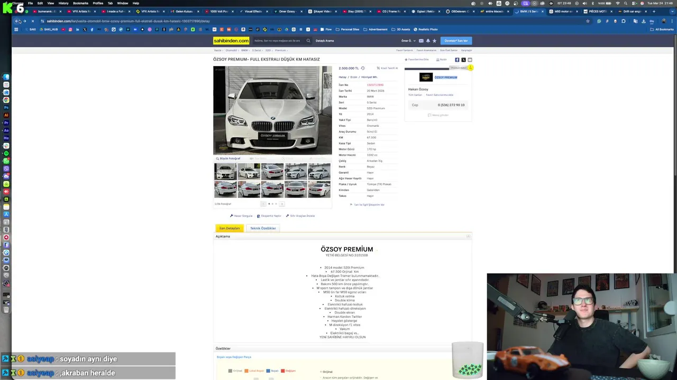
Task: Open the Chrome apps grid bookmark icon
Action: (16, 30)
